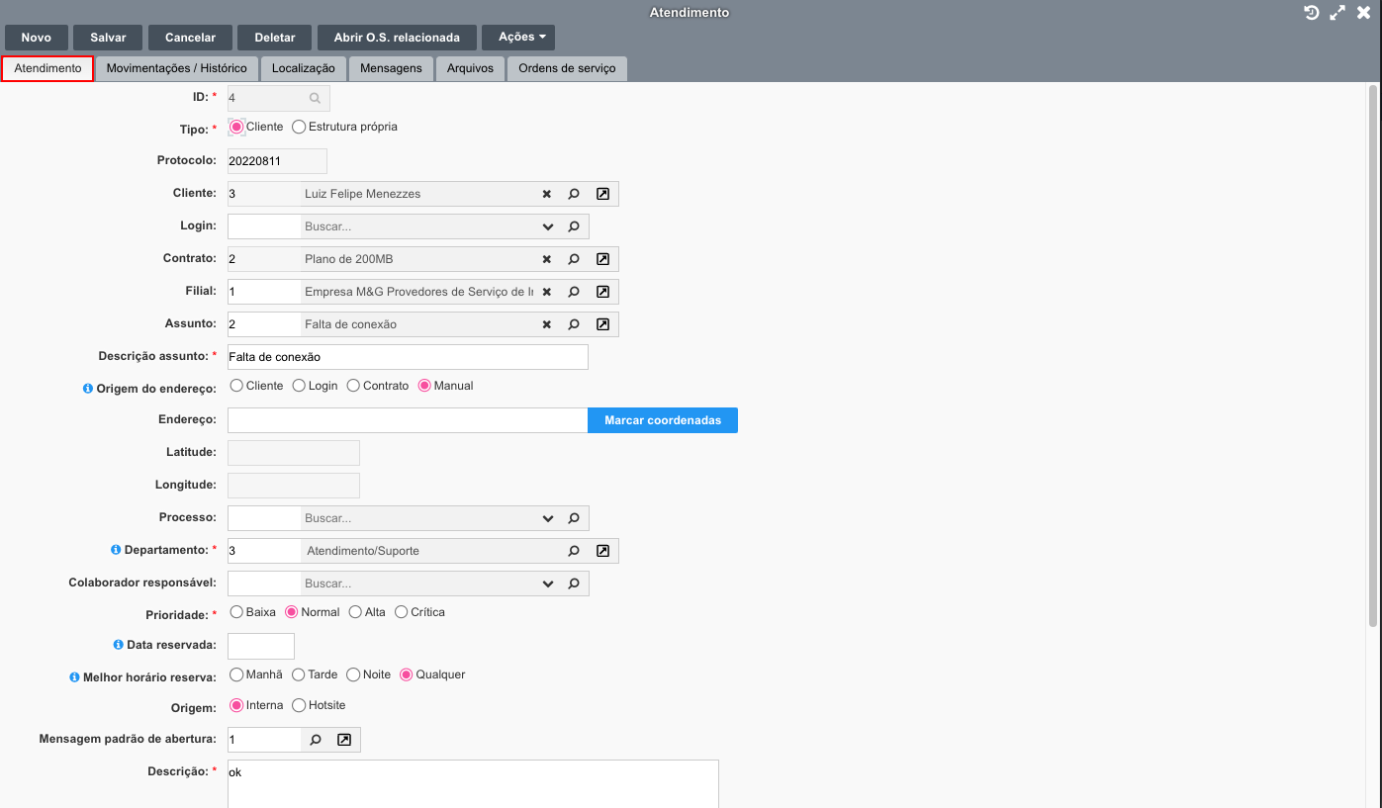Open the Ações dropdown menu
The width and height of the screenshot is (1382, 808).
click(x=517, y=38)
